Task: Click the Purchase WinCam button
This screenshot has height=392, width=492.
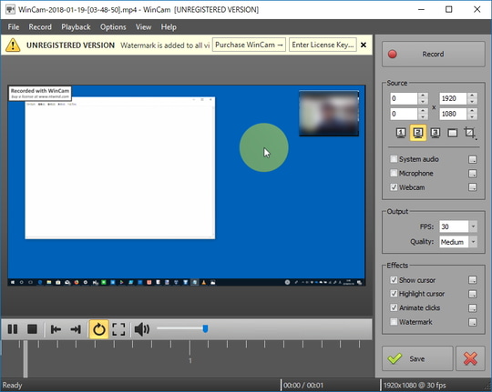Action: pyautogui.click(x=249, y=45)
